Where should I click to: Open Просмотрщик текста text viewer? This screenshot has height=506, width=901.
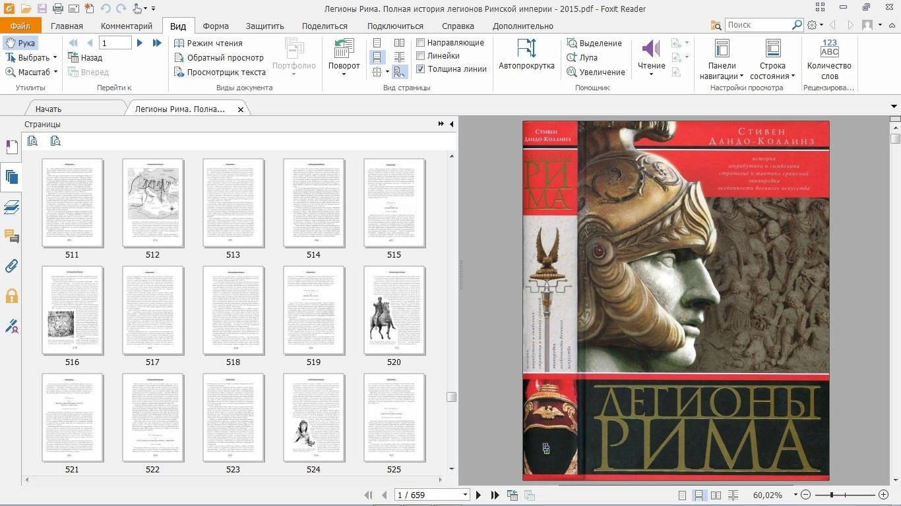click(220, 72)
